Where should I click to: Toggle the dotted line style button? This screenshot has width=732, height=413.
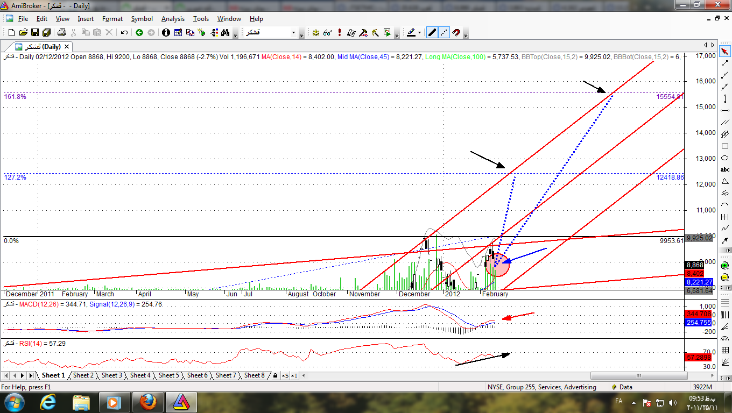tap(444, 33)
